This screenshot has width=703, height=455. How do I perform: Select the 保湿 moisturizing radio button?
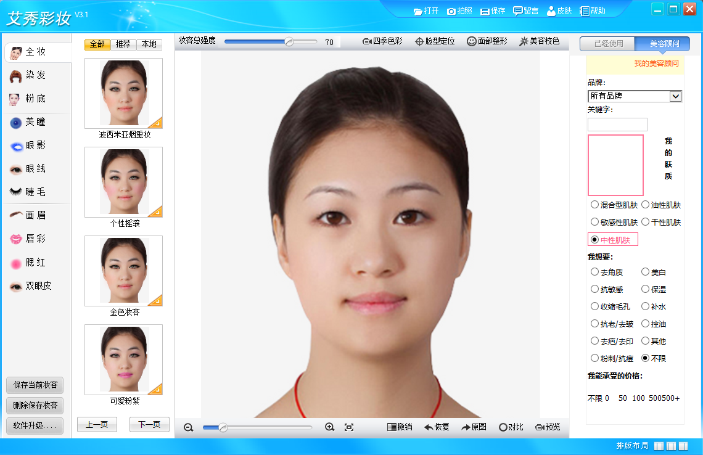coord(645,289)
